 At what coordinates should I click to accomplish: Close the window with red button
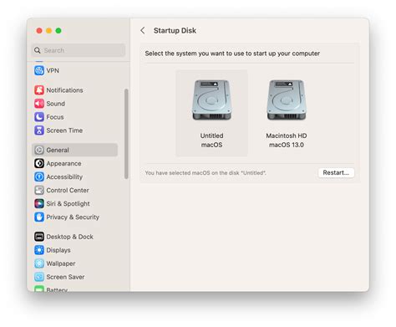point(39,31)
